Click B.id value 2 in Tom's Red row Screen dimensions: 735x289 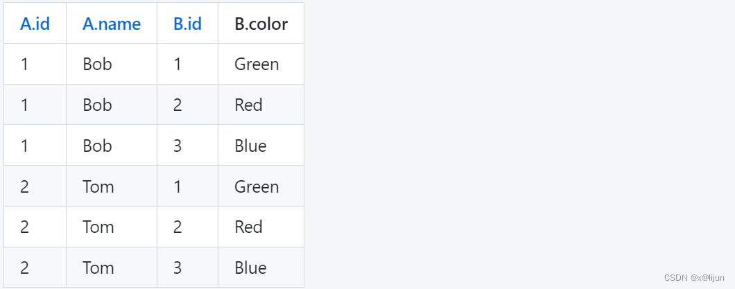[x=178, y=227]
